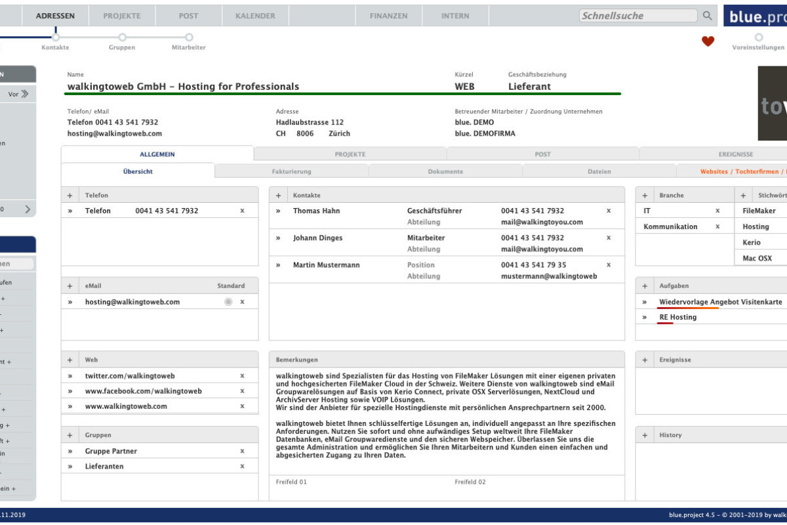787x525 pixels.
Task: Click the search magnifier icon
Action: click(x=707, y=16)
